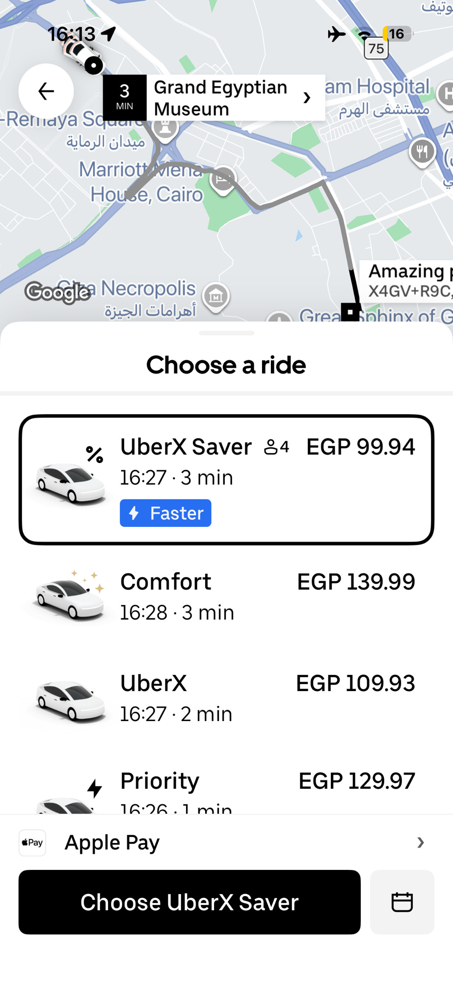Screen dimensions: 453x983
Task: Select the UberX ride at EGP 109.93
Action: 226,698
